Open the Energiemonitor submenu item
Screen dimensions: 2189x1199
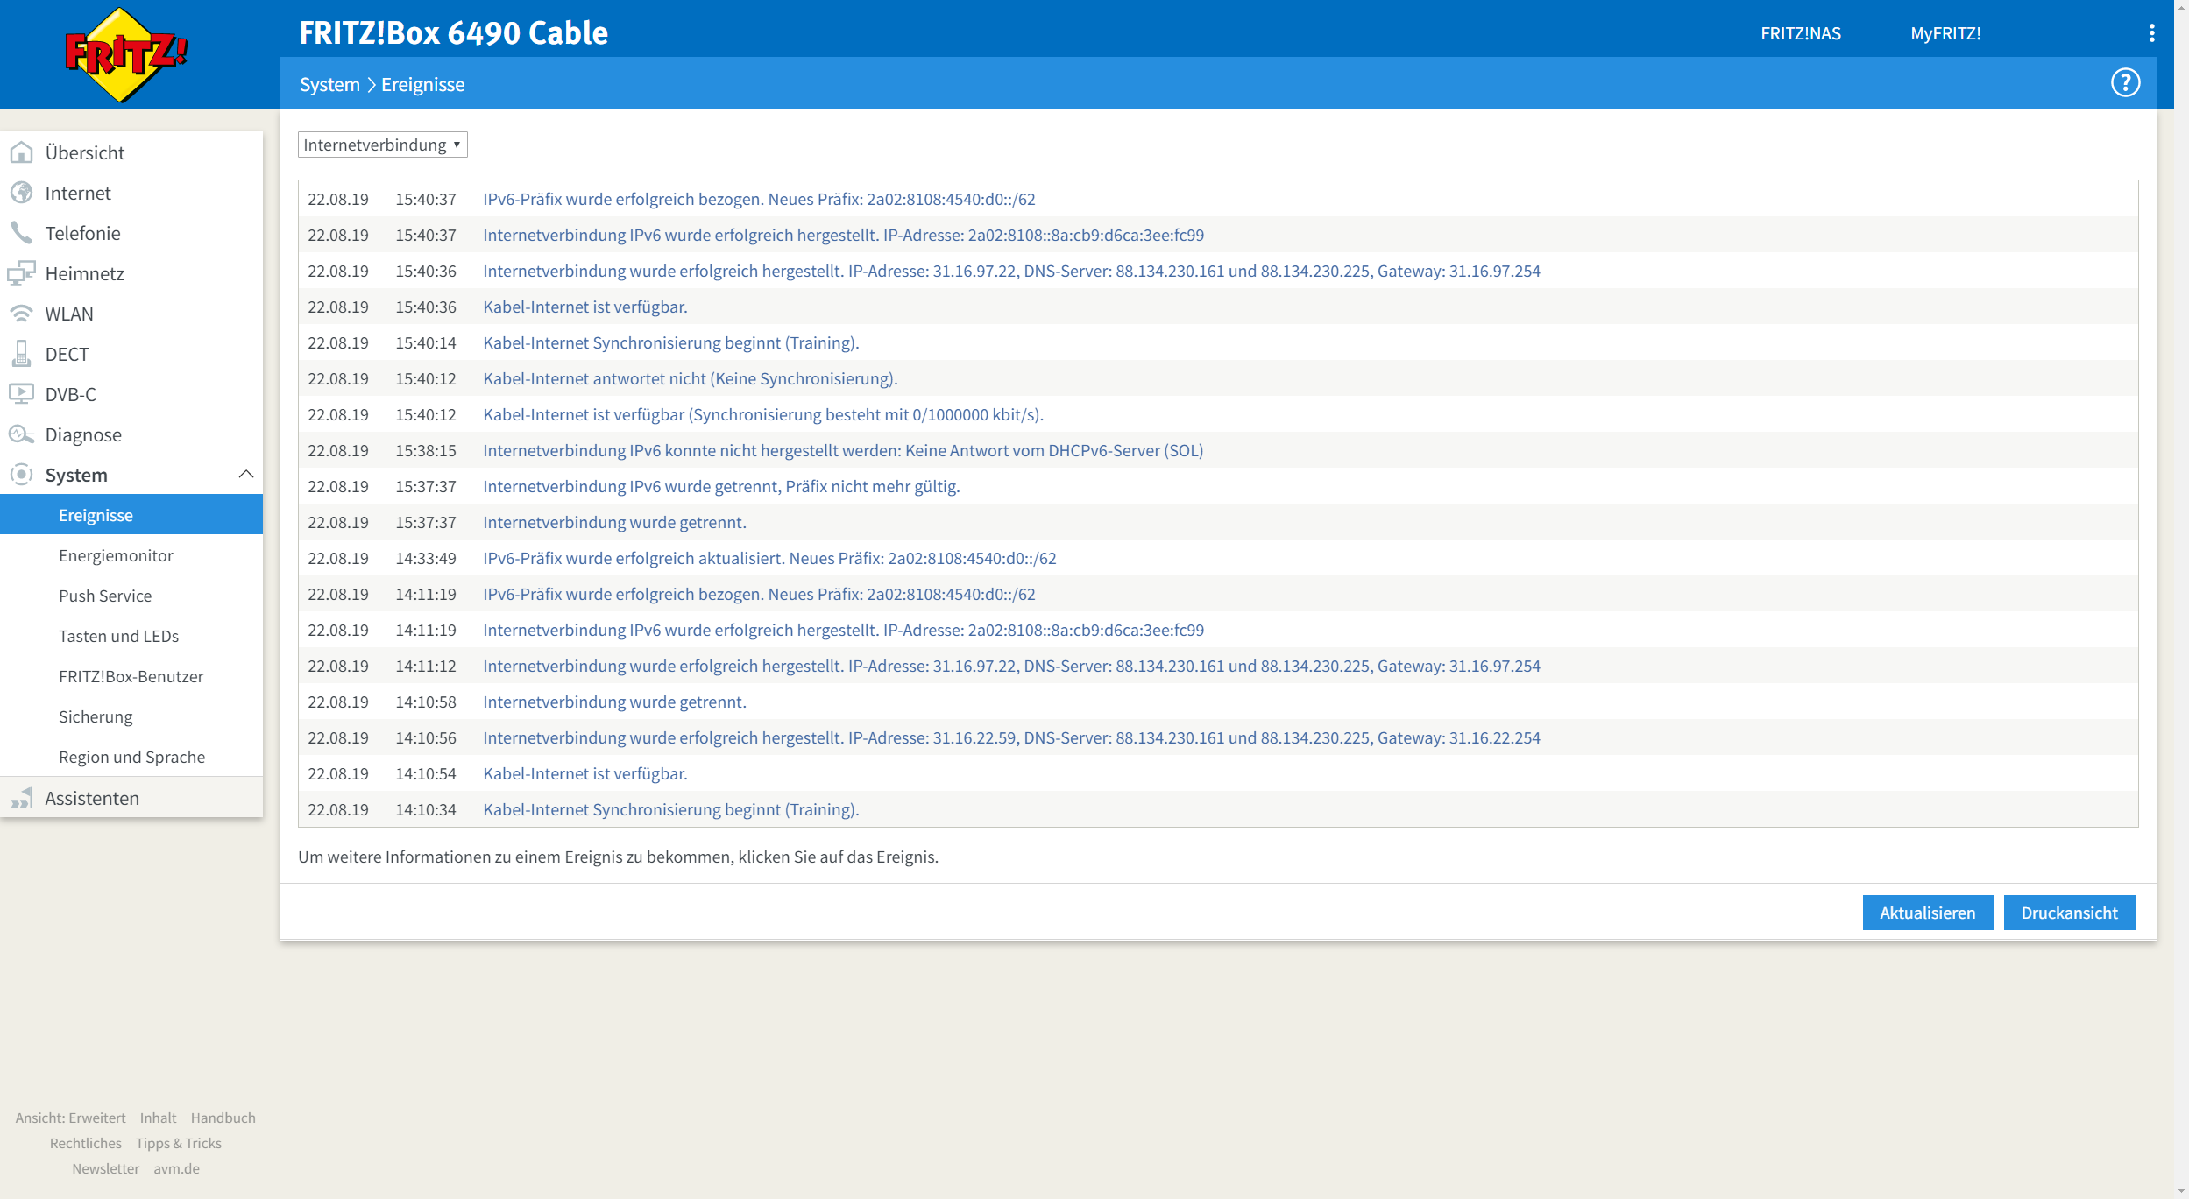tap(116, 555)
